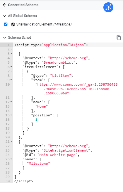Viewport: 123px width, 192px height.
Task: Fold the name array on line 12
Action: coord(11,102)
